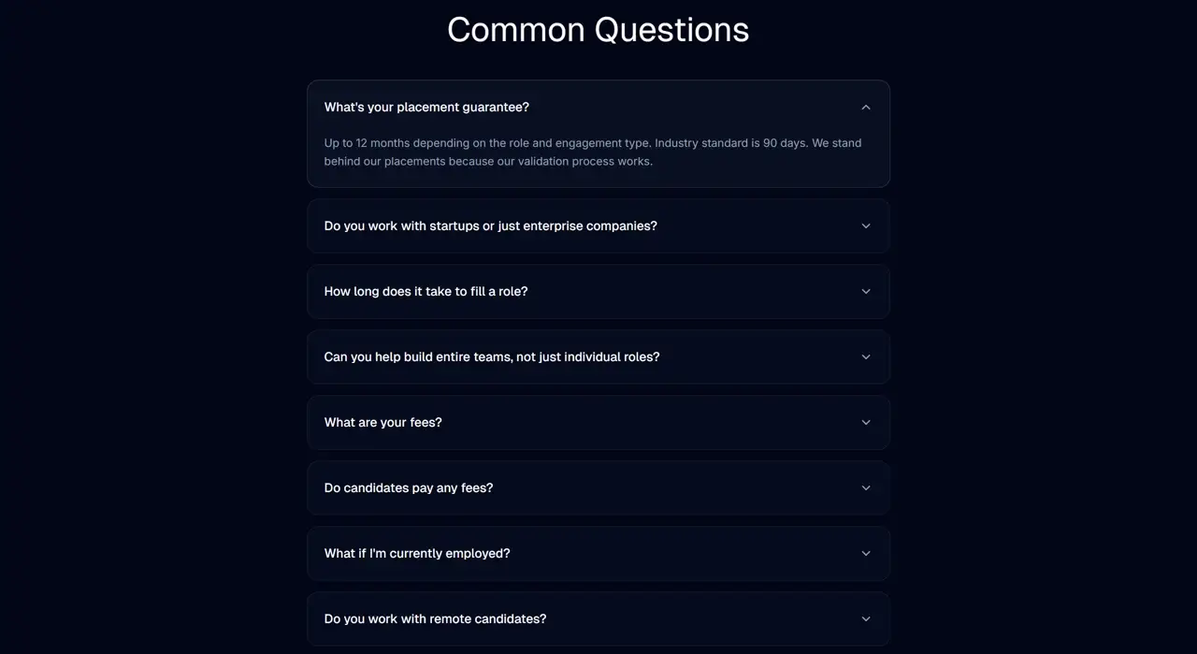This screenshot has width=1197, height=654.
Task: Click the upward chevron on the placement guarantee item
Action: coord(865,107)
